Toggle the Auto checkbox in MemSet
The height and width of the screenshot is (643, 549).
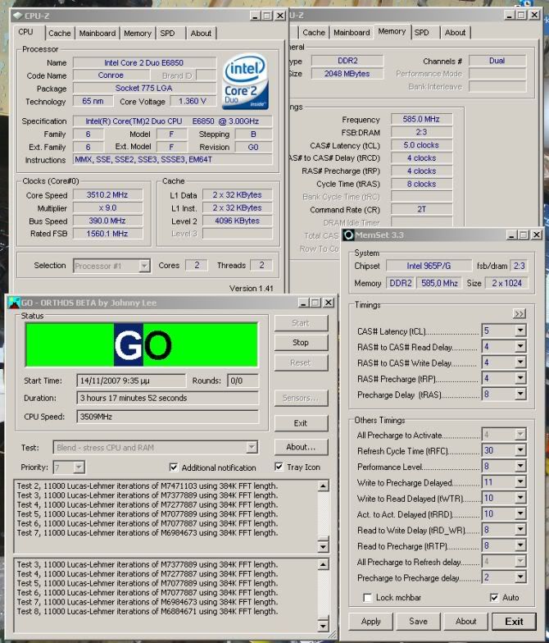495,597
